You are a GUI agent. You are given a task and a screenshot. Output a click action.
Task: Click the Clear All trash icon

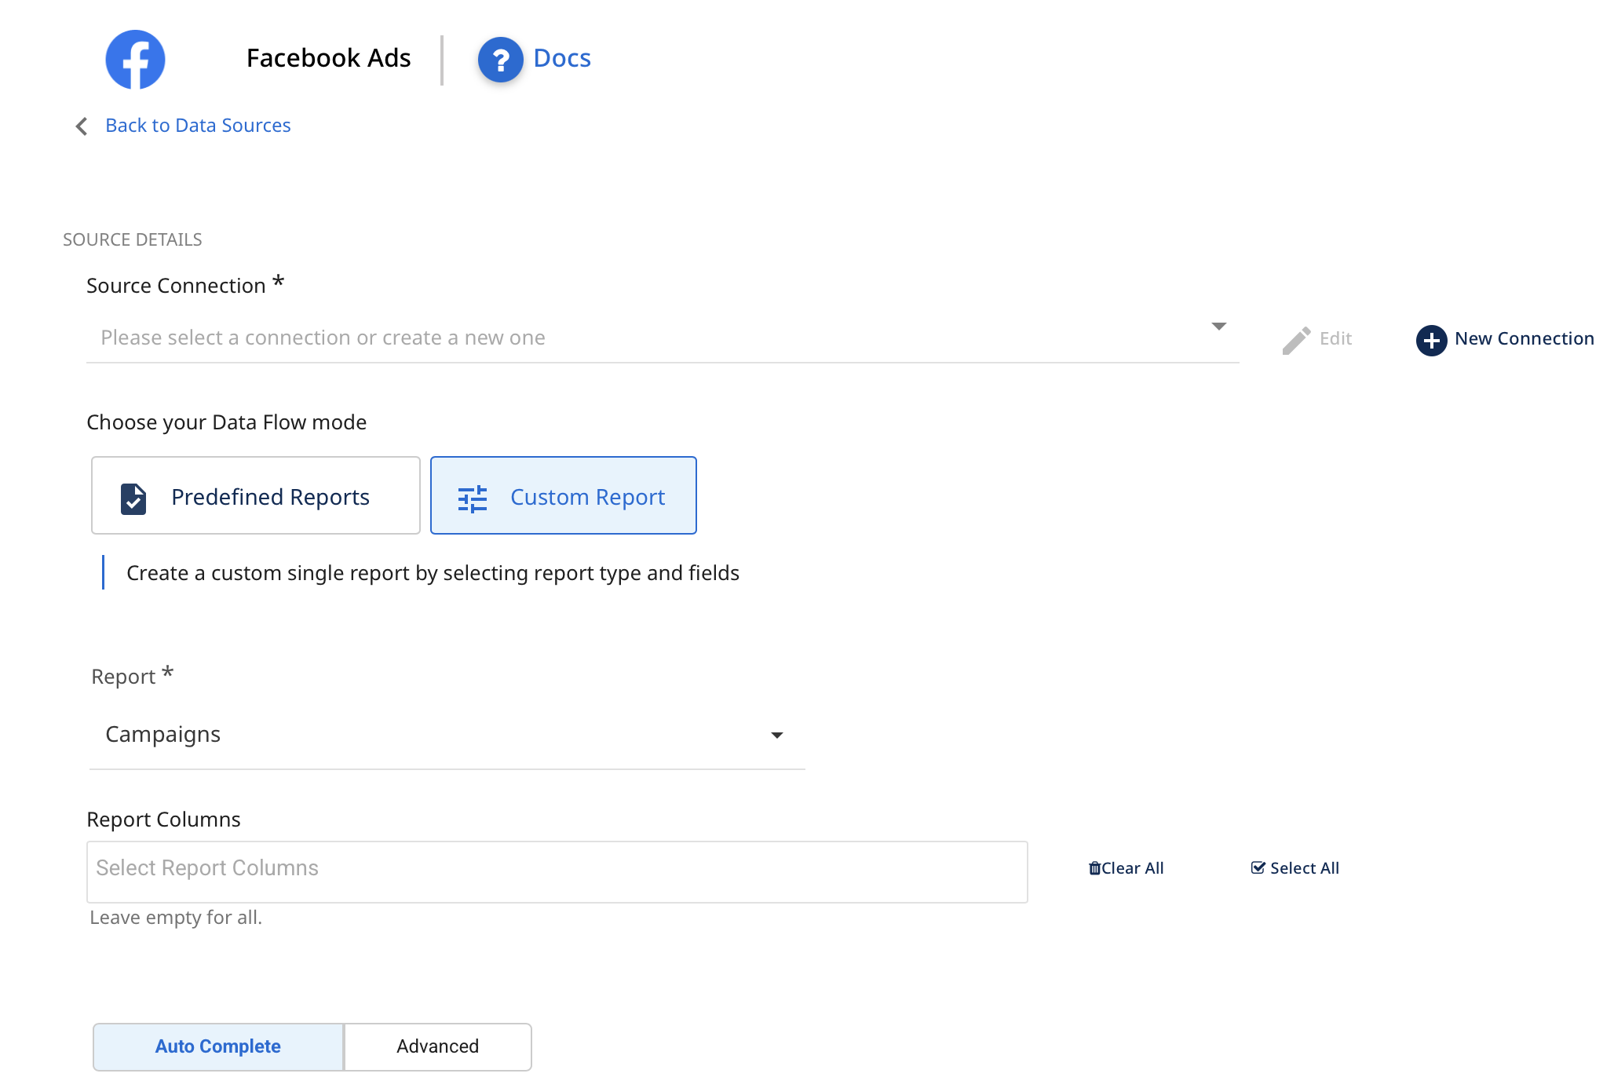pos(1094,868)
